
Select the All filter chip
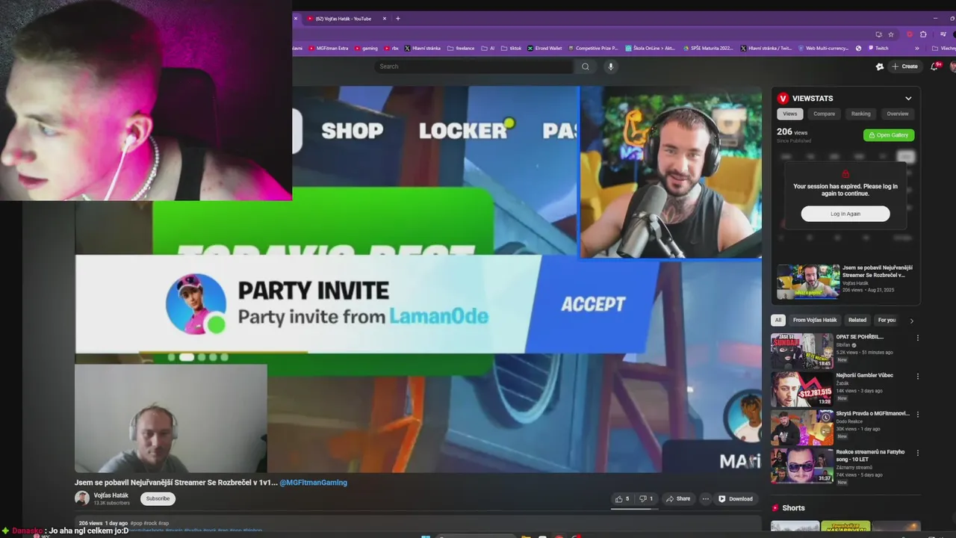pyautogui.click(x=777, y=320)
